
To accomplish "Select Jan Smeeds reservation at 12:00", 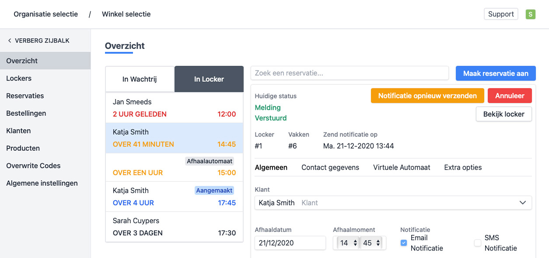I will [x=174, y=108].
